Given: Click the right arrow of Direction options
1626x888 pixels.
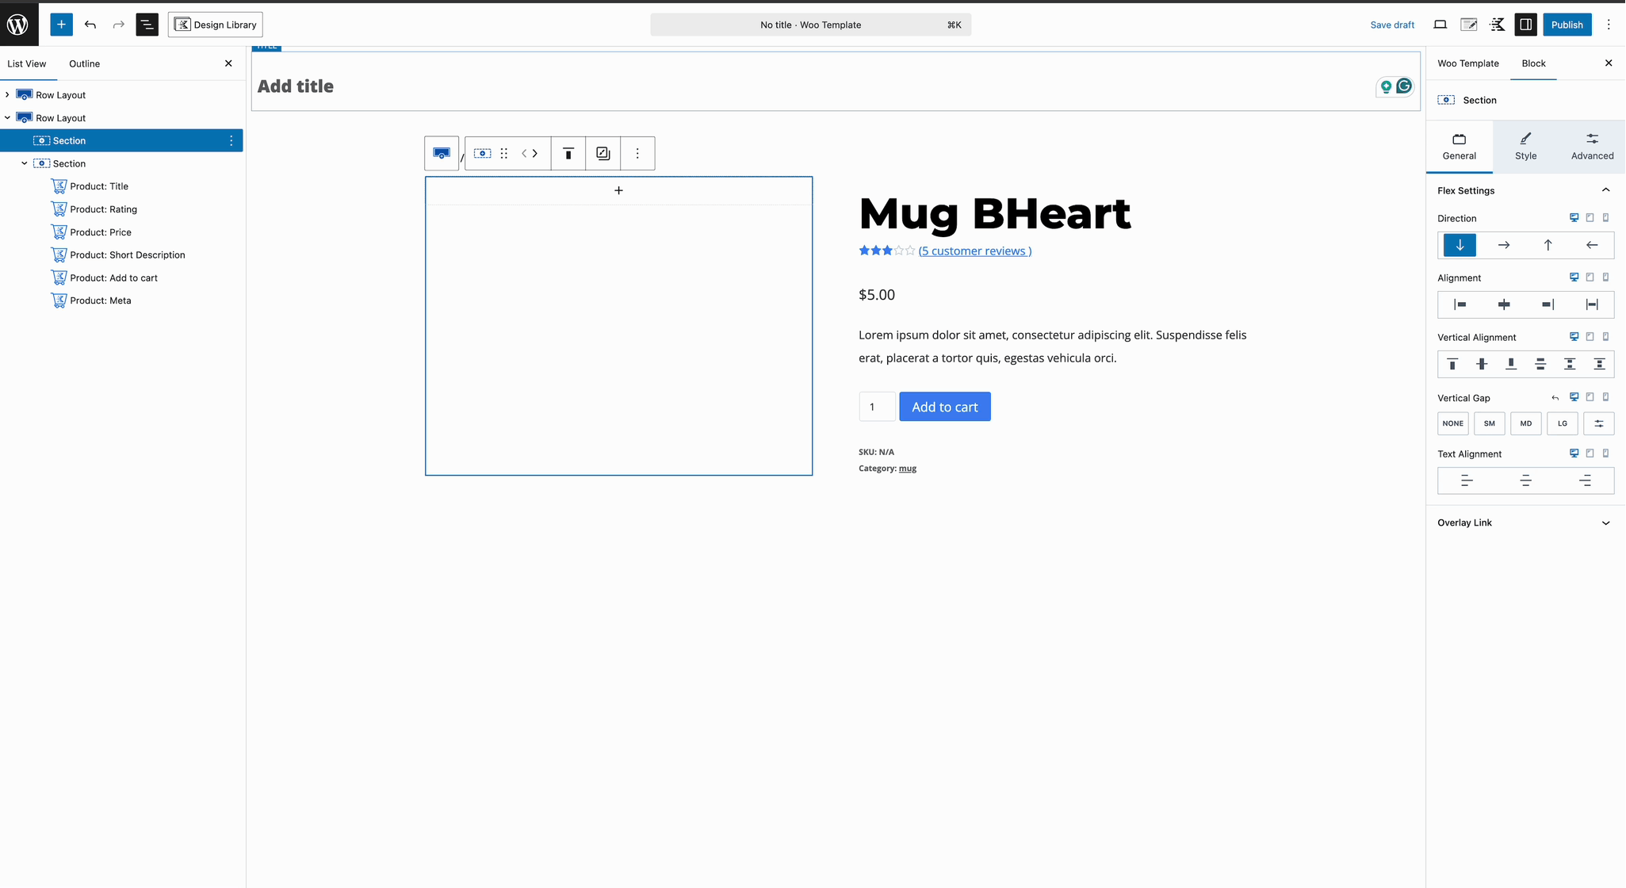Looking at the screenshot, I should pos(1503,245).
